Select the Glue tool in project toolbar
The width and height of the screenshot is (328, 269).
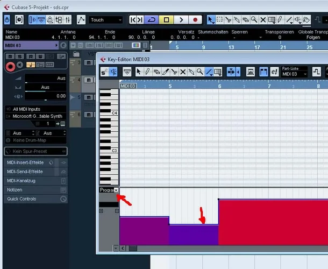pyautogui.click(x=237, y=20)
